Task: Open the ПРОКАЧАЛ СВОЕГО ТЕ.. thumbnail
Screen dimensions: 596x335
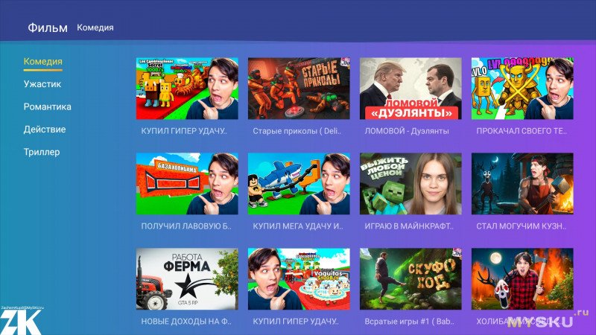Action: click(522, 89)
